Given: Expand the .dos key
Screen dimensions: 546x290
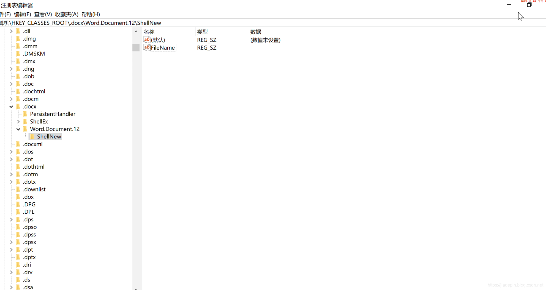Looking at the screenshot, I should [x=11, y=152].
